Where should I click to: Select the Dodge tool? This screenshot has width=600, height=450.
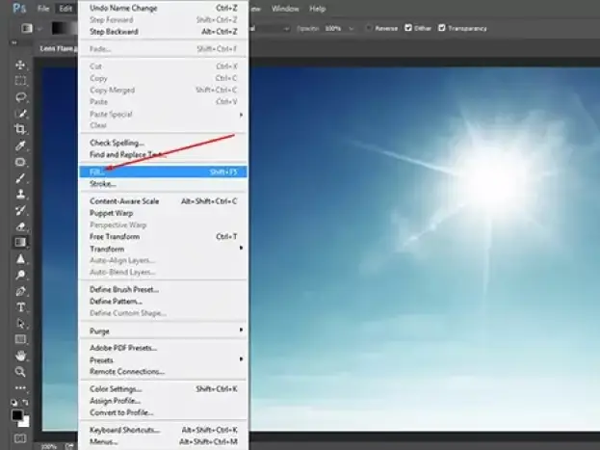pos(20,275)
